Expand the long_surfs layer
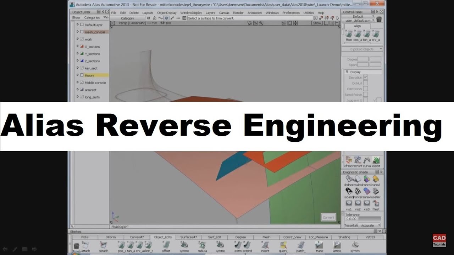Screen dimensions: 454x255 tap(78, 97)
